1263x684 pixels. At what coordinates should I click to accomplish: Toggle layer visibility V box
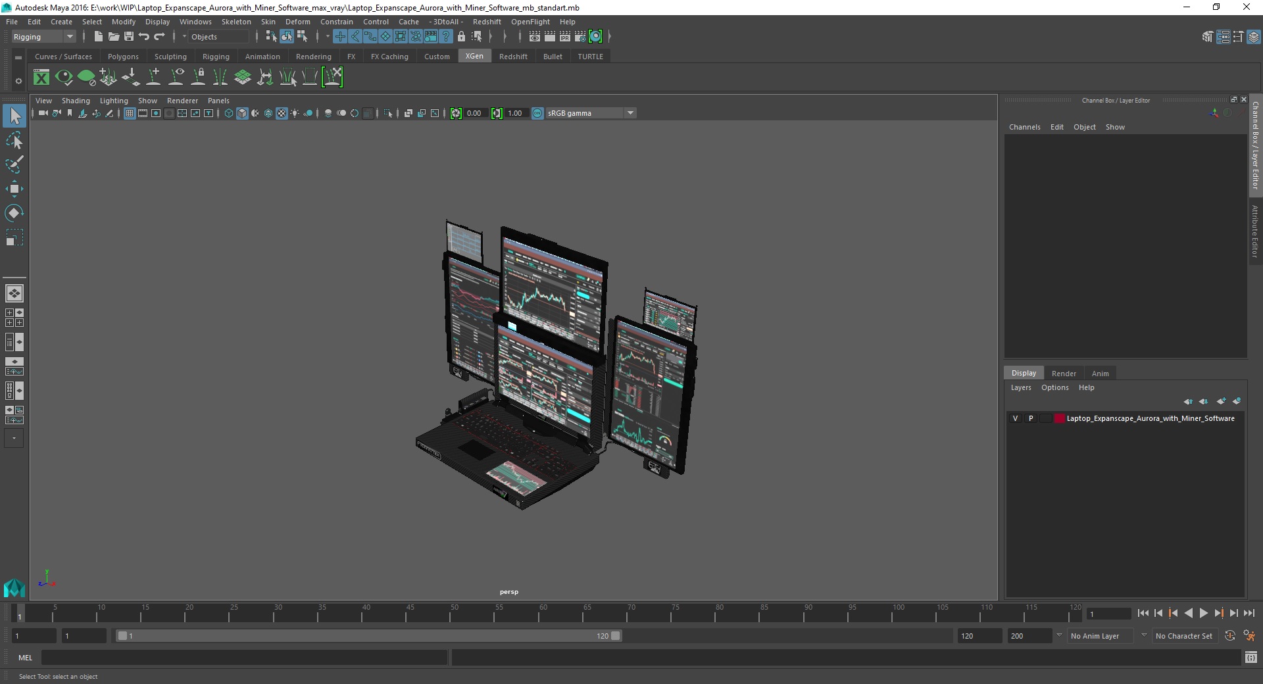tap(1015, 418)
